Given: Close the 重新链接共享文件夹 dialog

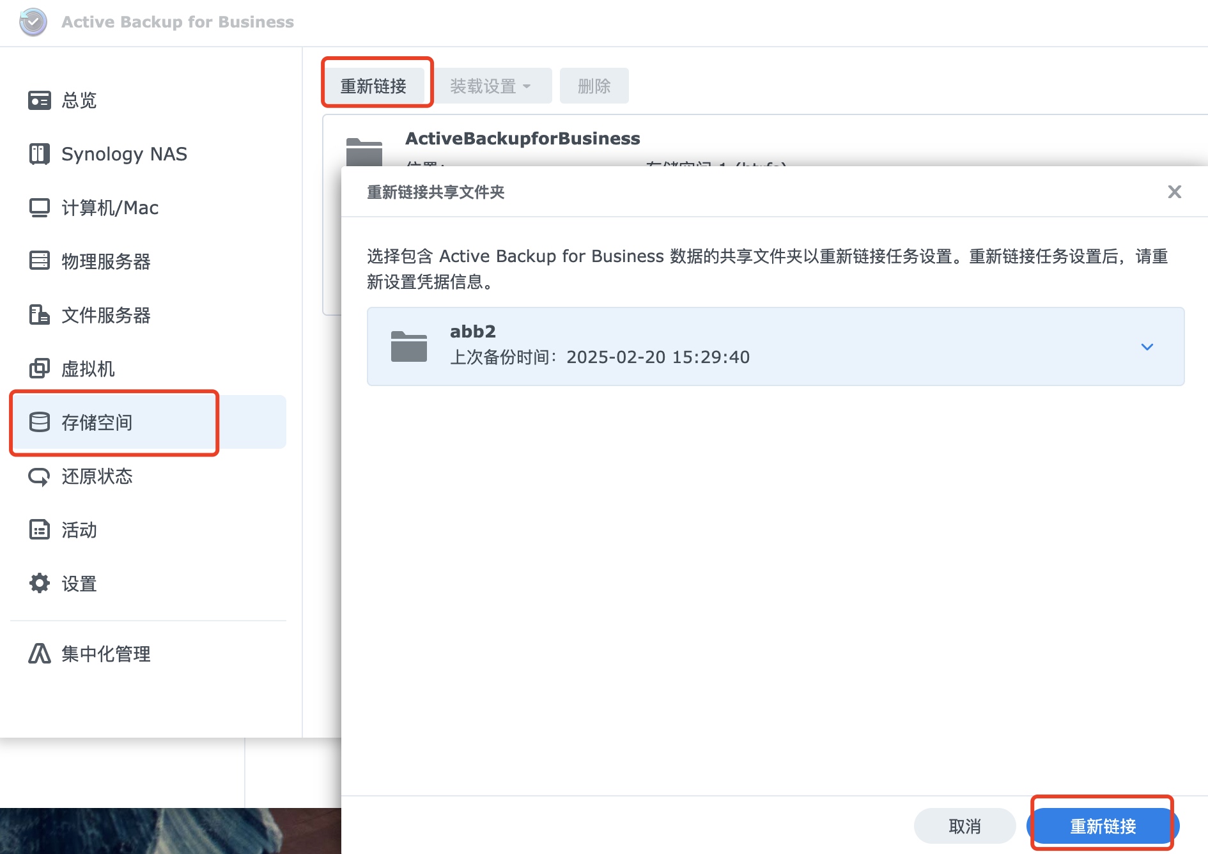Looking at the screenshot, I should 1174,192.
